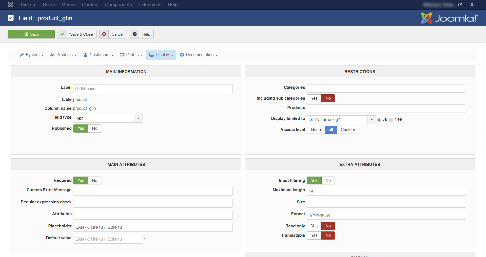486x257 pixels.
Task: Click the Help toolbar button
Action: [x=142, y=34]
